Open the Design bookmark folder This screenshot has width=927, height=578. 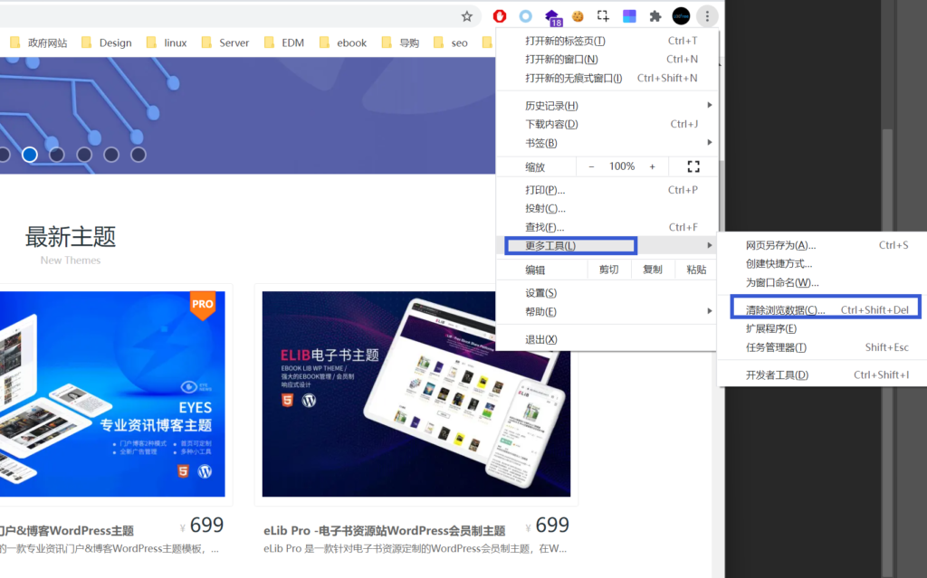click(107, 43)
